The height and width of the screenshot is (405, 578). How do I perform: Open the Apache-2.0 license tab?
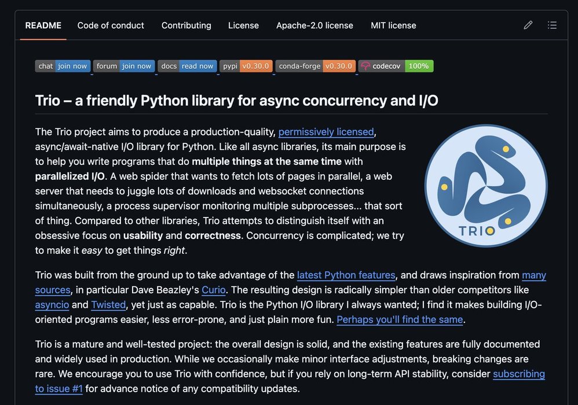point(314,25)
